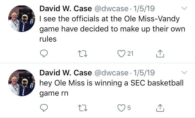195x118 pixels.
Task: Retweet the tweet about officials making up rules
Action: click(x=83, y=54)
